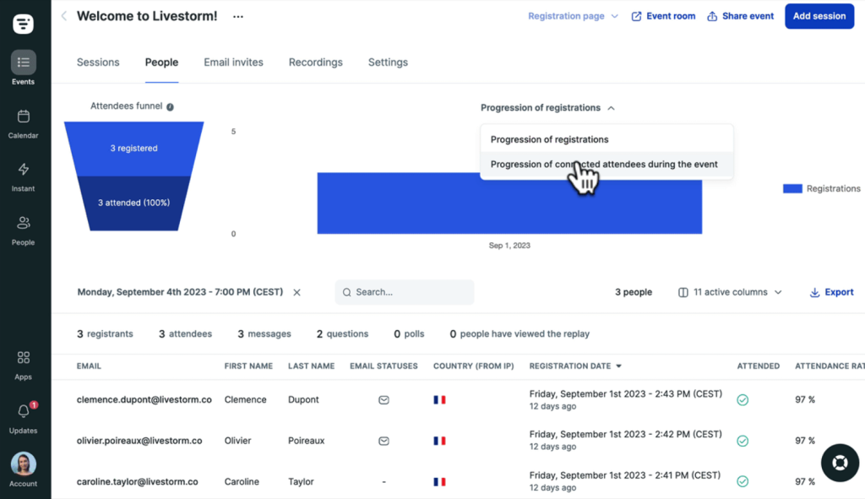Open the Instant meeting icon
Screen dimensions: 865x499
pos(23,176)
